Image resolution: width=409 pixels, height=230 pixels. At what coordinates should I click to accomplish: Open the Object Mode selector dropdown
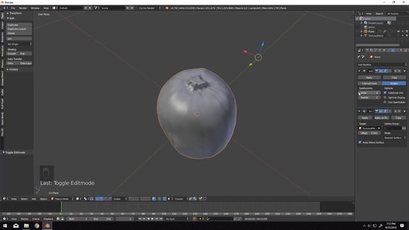pyautogui.click(x=61, y=199)
